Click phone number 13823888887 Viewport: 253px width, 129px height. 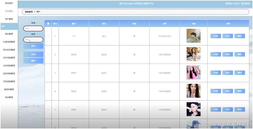click(x=164, y=73)
